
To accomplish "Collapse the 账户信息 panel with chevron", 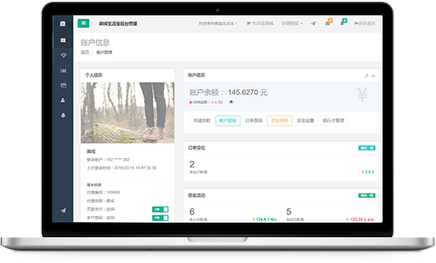I will click(x=373, y=76).
